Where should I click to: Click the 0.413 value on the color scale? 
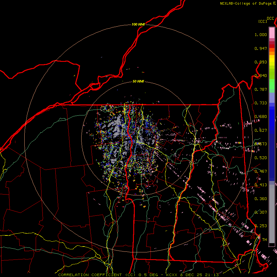(261, 185)
